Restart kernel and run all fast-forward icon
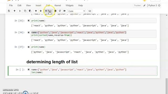 click(65, 11)
